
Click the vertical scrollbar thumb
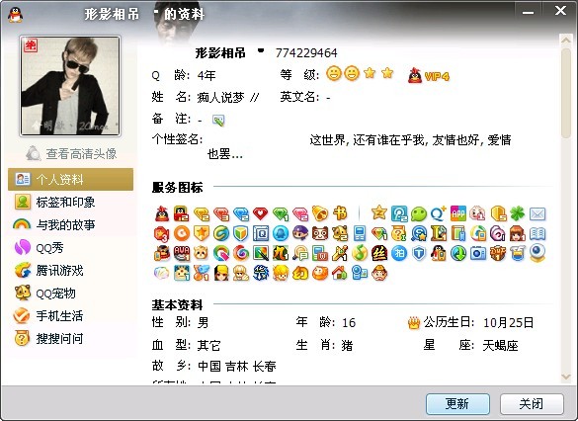click(566, 92)
